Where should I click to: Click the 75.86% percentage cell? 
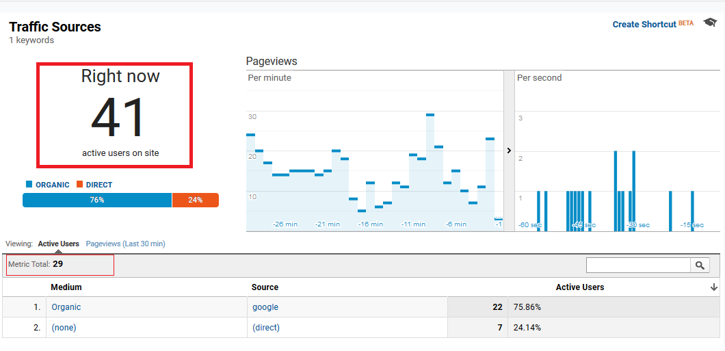point(527,307)
